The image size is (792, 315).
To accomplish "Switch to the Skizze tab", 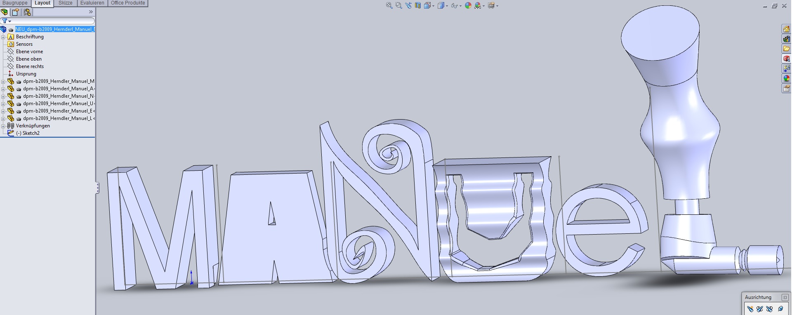I will coord(65,3).
